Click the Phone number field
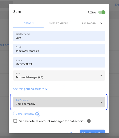Screen dimensions: 119x138 (59, 62)
